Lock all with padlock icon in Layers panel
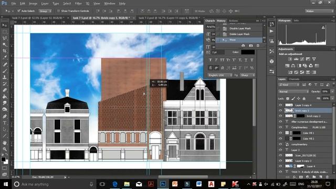The image size is (336, 189). [304, 98]
